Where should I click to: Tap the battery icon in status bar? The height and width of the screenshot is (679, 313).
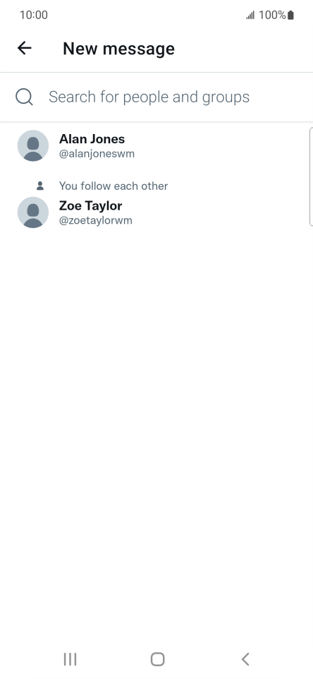(291, 15)
